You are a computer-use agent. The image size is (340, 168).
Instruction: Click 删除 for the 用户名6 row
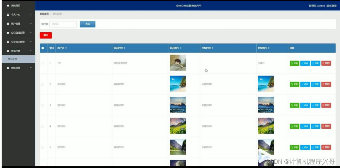pos(326,126)
